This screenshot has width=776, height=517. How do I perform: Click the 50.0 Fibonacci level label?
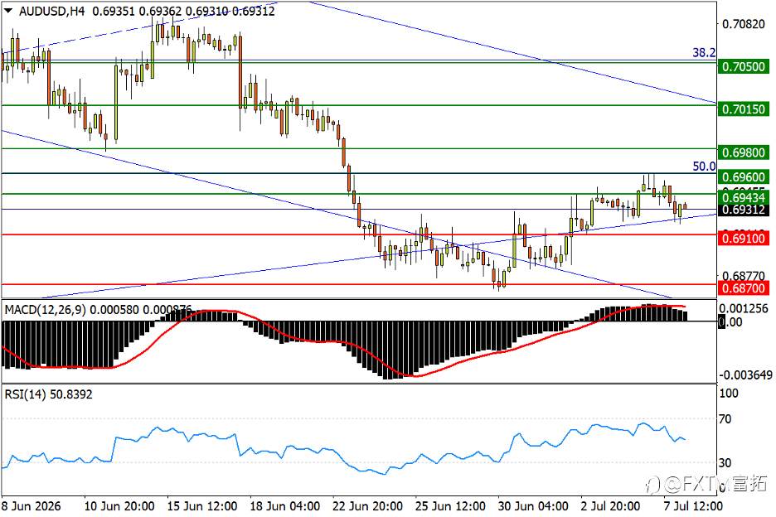[704, 167]
